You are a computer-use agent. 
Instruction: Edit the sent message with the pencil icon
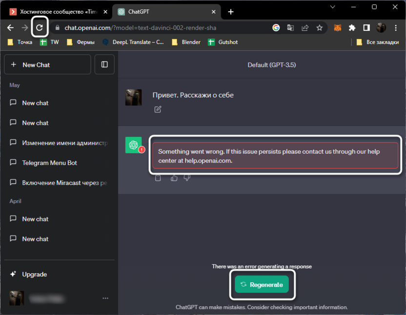158,109
